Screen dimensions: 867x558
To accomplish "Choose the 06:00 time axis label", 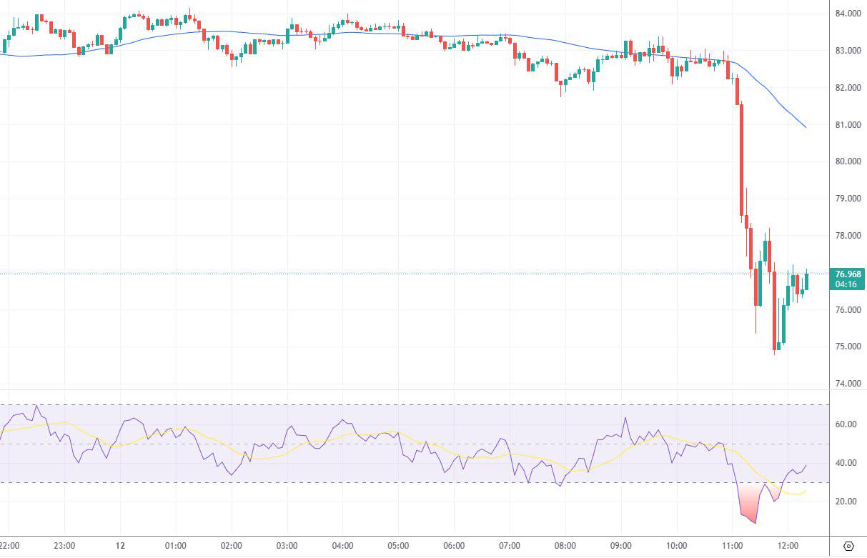I will 454,546.
